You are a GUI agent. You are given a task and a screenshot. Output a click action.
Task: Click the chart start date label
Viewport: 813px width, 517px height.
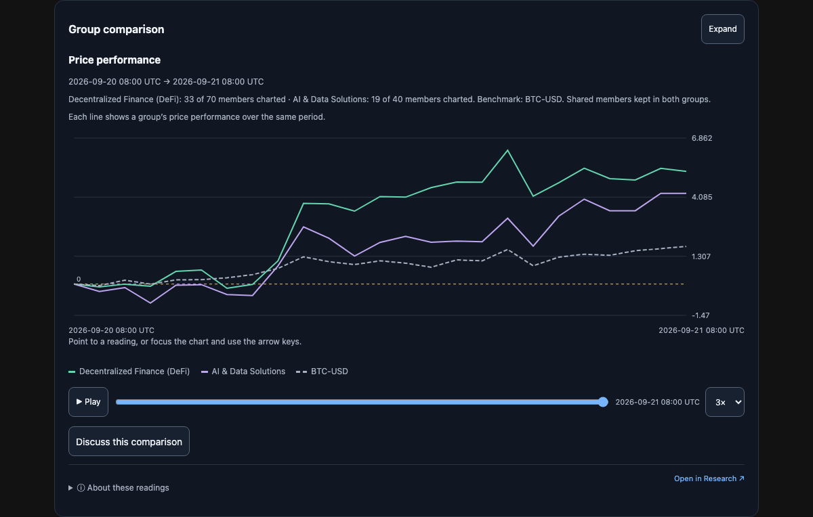[111, 330]
